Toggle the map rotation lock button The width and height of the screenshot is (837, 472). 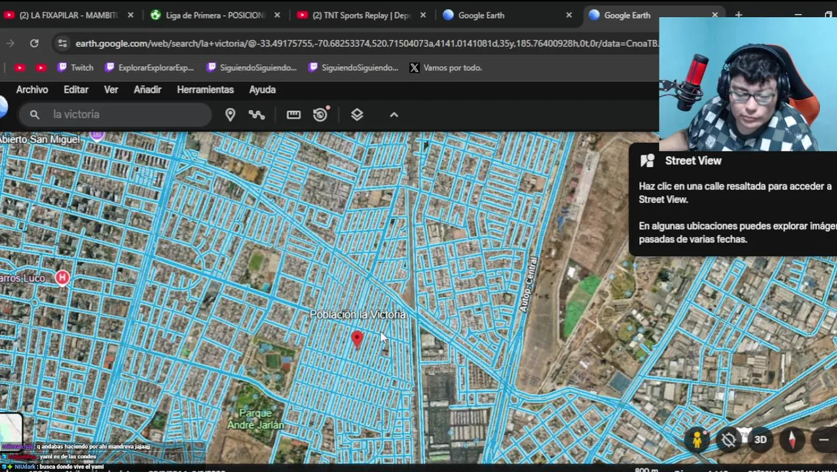[728, 440]
